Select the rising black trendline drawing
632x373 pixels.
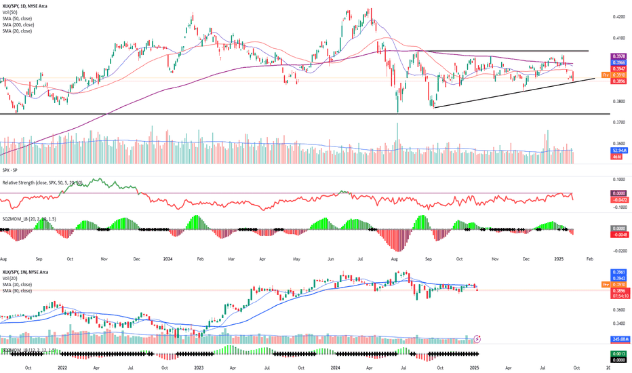click(x=514, y=93)
